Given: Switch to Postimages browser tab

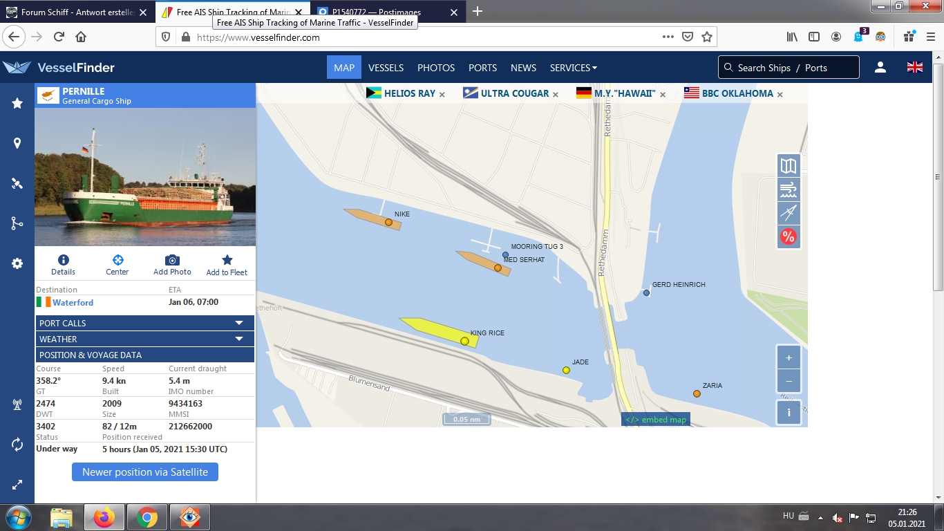Looking at the screenshot, I should 388,12.
